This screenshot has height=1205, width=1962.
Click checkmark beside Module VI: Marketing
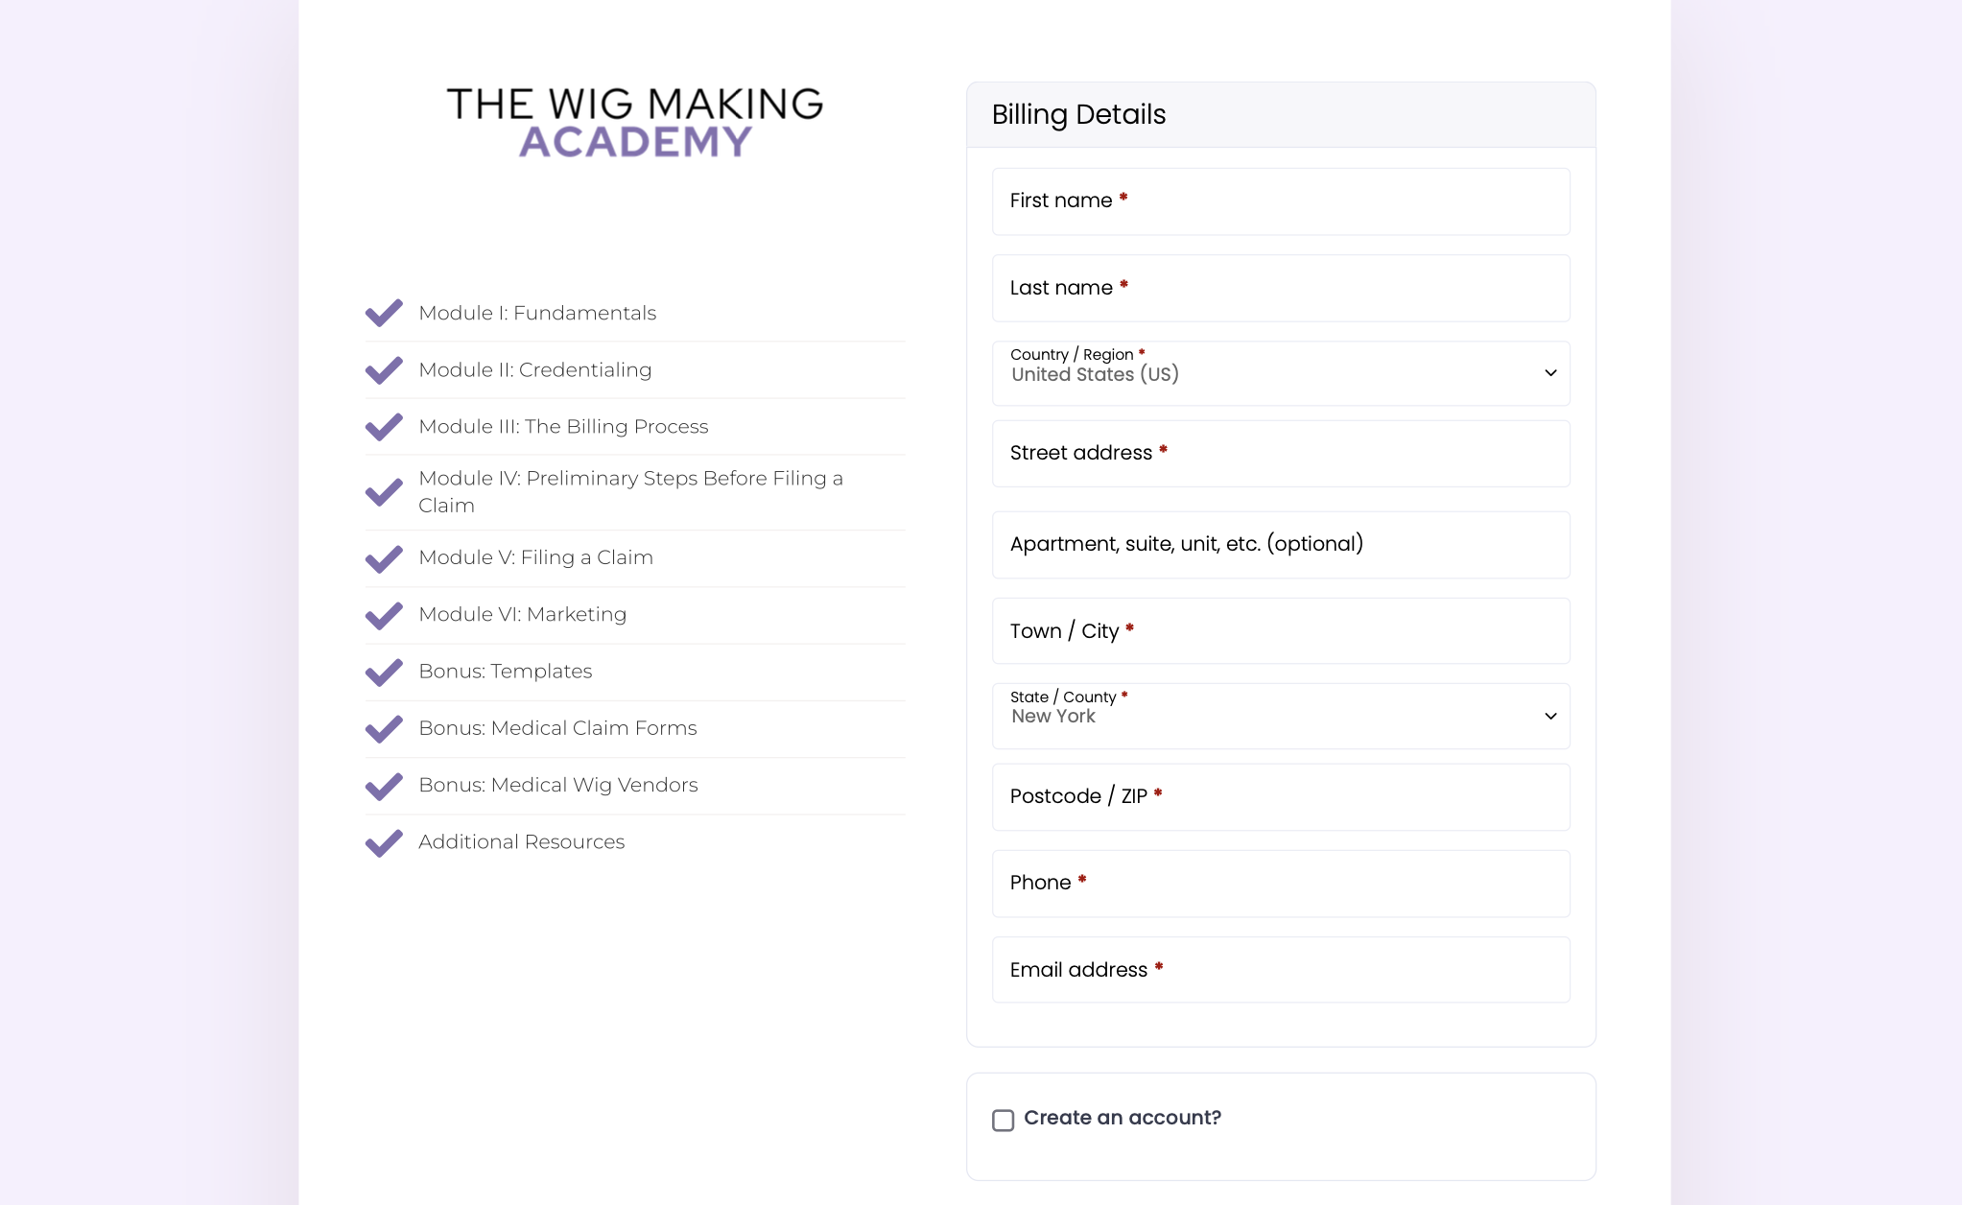pyautogui.click(x=384, y=615)
